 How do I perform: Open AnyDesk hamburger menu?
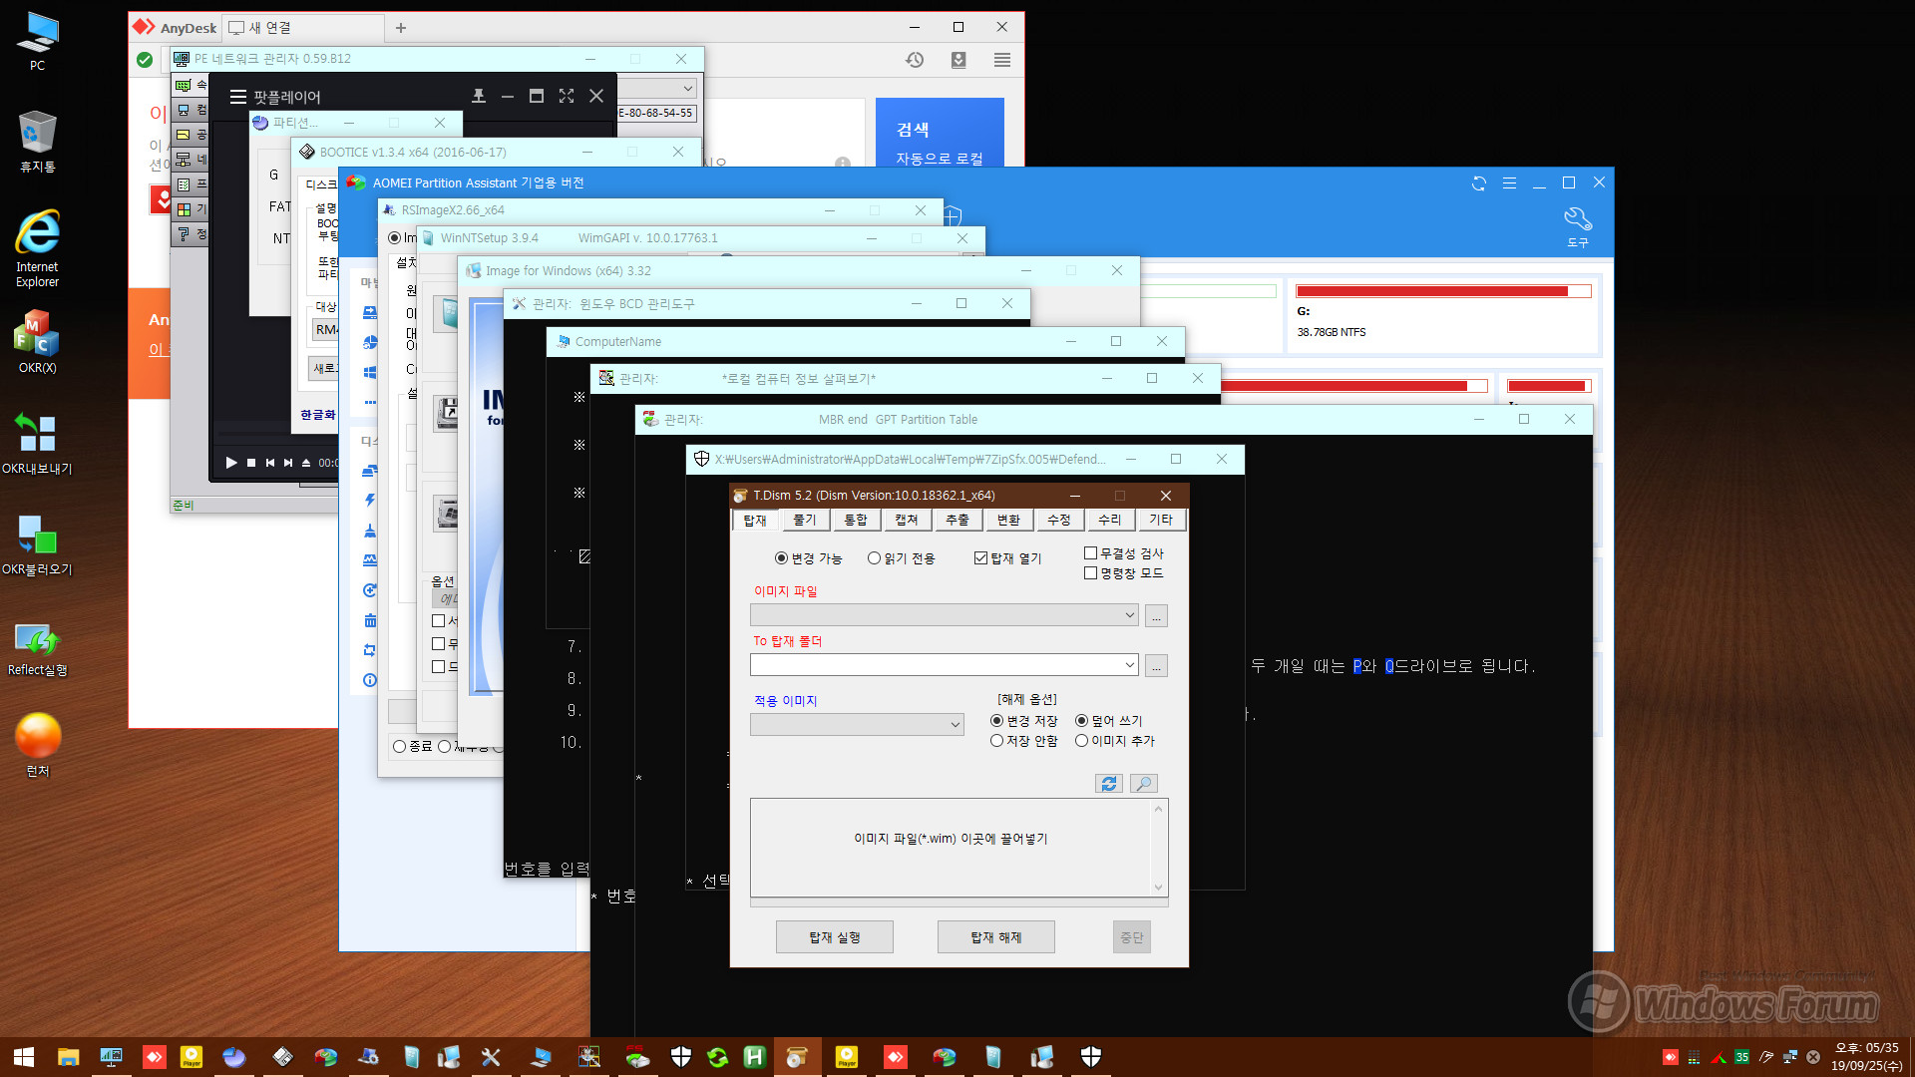tap(1002, 60)
